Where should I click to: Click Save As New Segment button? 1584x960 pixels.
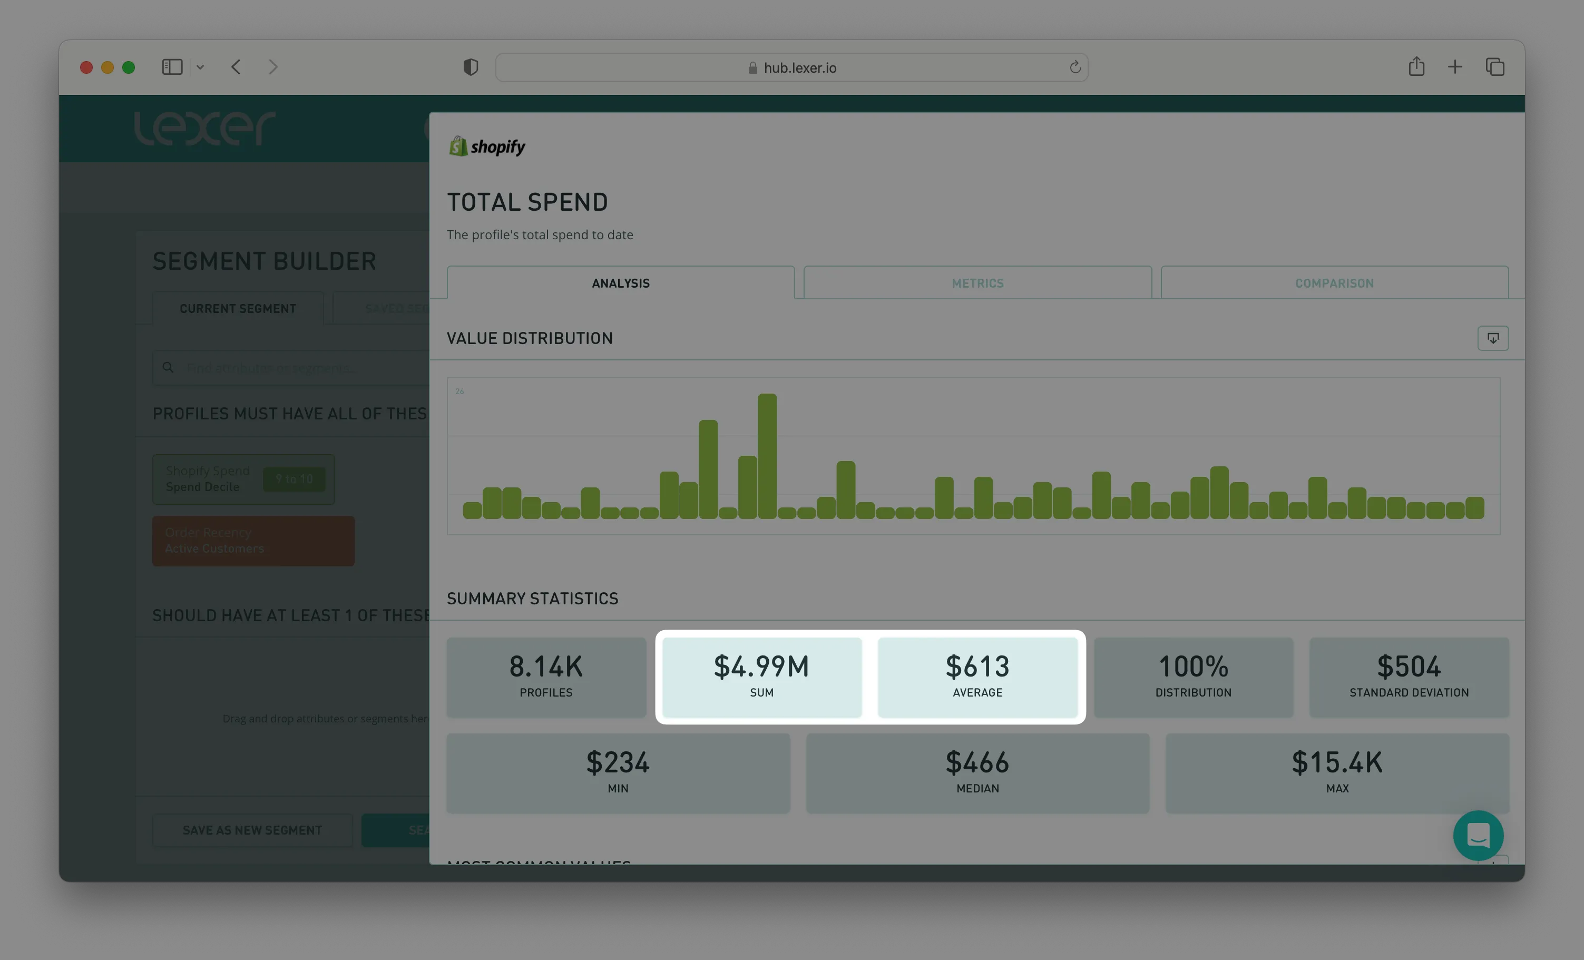click(x=252, y=830)
